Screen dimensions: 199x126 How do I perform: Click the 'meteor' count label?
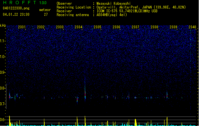pos(45,10)
